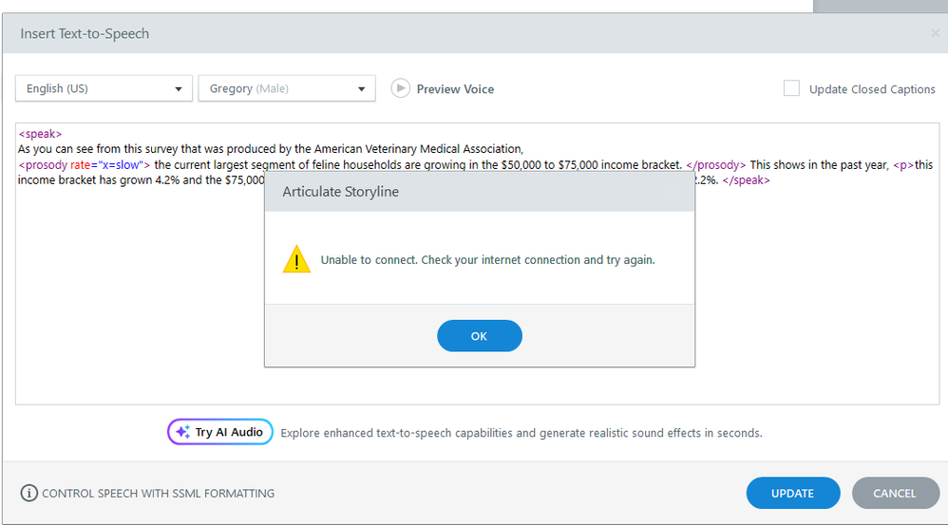Click the info circle icon near SSML formatting
The image size is (948, 525).
[x=28, y=493]
